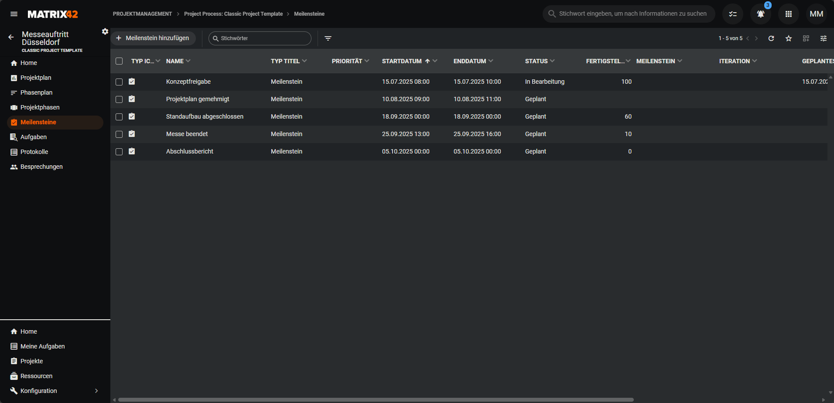Click the refresh list icon

(771, 38)
